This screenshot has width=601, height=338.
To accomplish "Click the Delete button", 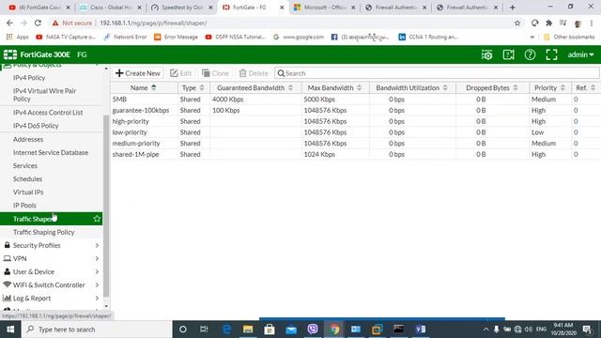I will click(x=254, y=73).
